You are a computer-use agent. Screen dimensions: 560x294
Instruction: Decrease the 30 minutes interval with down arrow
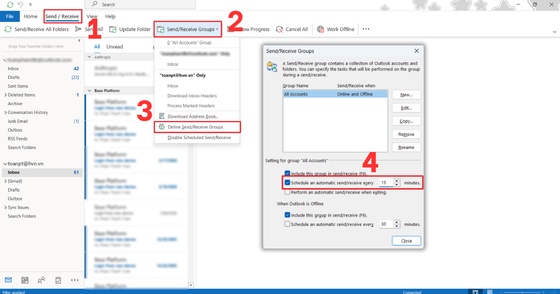[x=397, y=226]
